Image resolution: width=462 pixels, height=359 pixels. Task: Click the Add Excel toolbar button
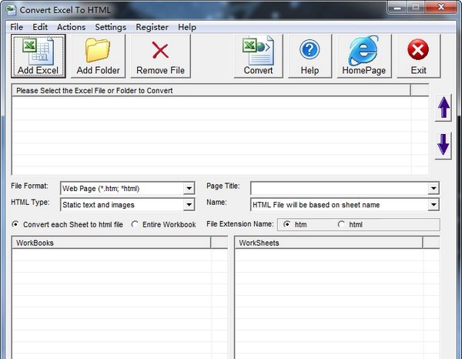[38, 56]
